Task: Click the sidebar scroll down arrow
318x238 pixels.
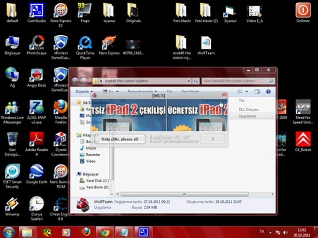Action: (x=112, y=194)
